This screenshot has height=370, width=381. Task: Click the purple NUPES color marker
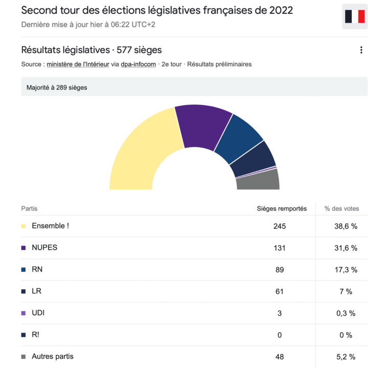tap(24, 248)
